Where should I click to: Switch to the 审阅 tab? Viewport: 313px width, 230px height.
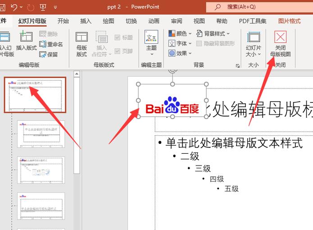point(177,21)
